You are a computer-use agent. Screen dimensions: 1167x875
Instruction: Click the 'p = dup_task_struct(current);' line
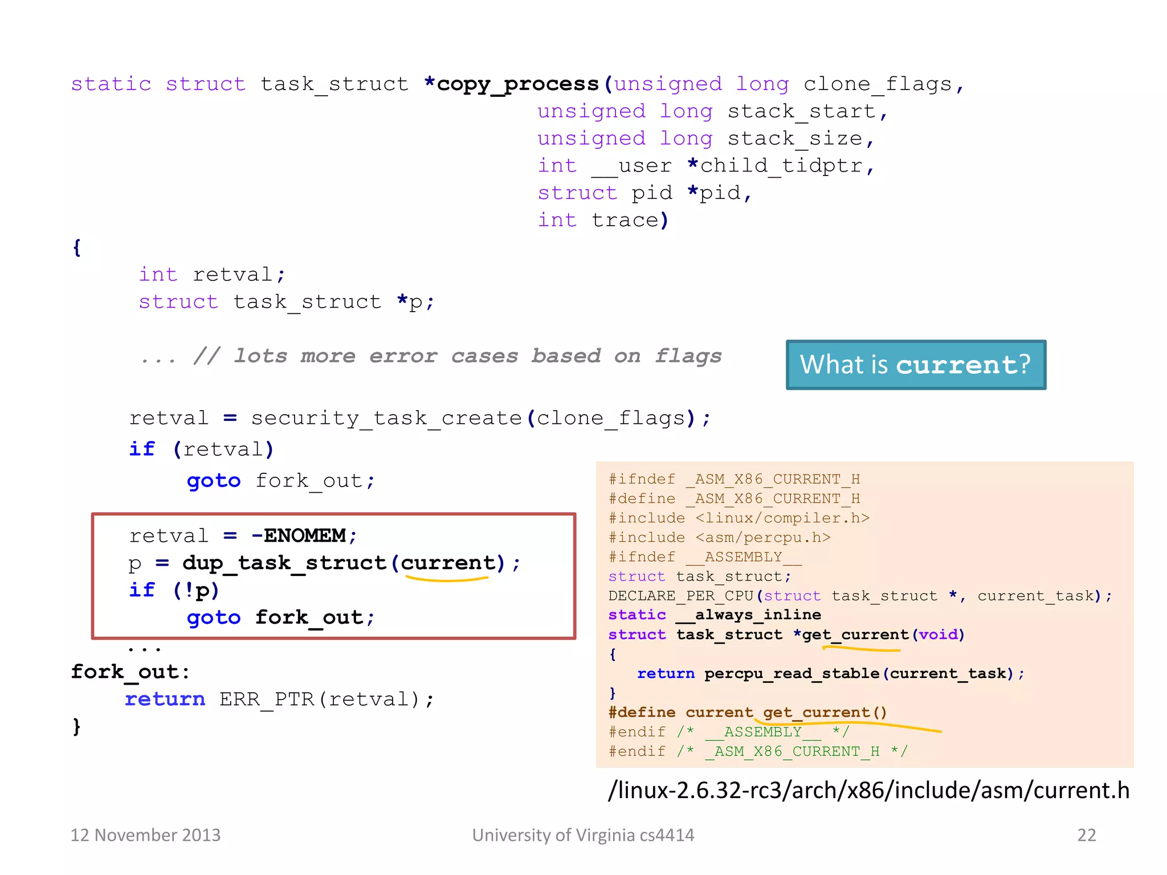click(x=324, y=564)
